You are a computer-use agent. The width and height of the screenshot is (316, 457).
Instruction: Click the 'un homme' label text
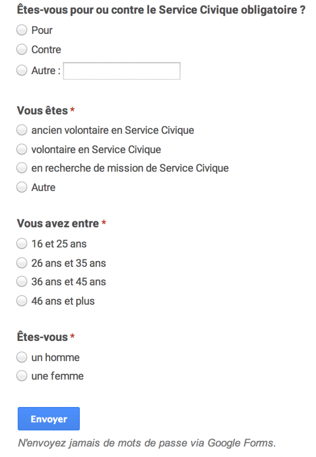pos(55,357)
